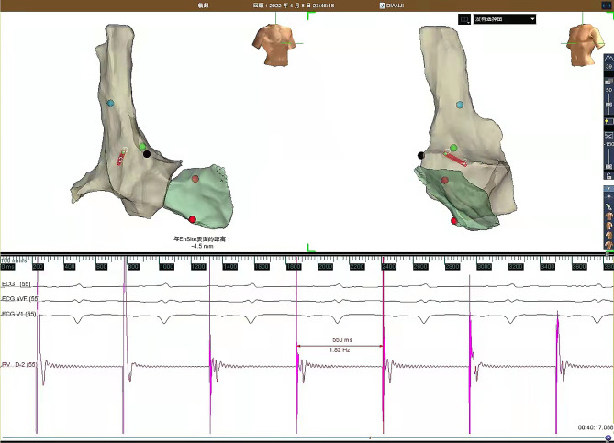Click the 1000 ms timeline ruler mark

[166, 267]
